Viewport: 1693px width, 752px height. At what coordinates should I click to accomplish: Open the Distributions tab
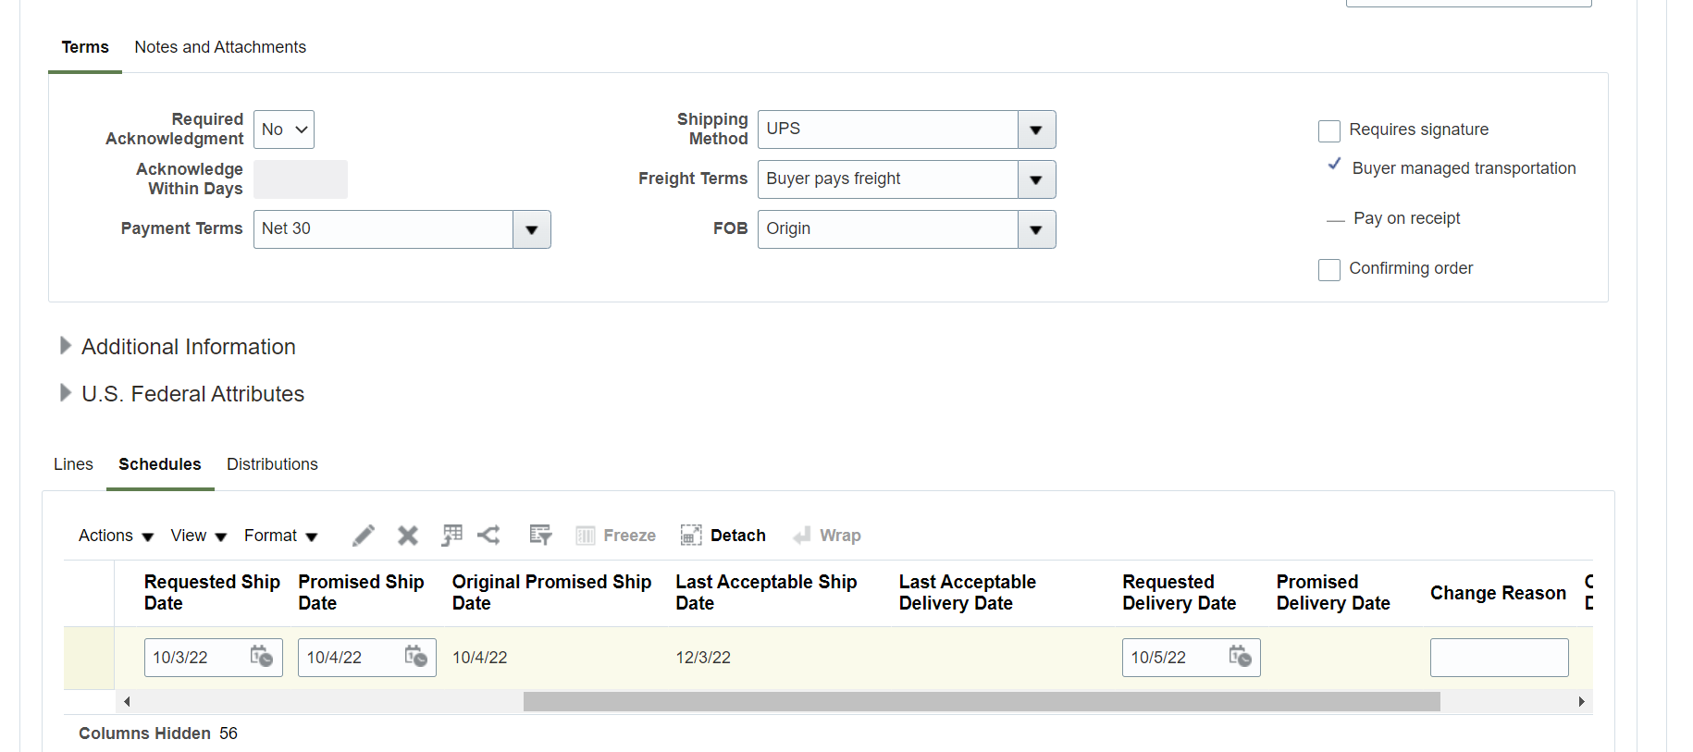click(x=272, y=463)
